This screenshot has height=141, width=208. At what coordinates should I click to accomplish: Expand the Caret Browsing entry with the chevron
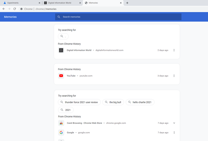pos(174,123)
